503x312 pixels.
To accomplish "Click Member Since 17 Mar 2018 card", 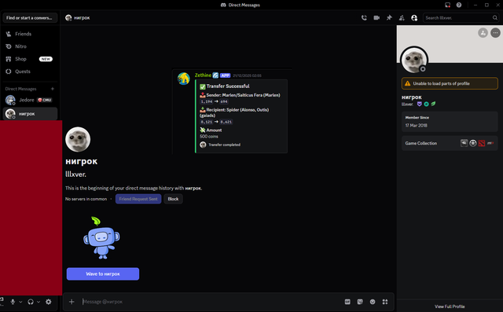I will coord(450,122).
